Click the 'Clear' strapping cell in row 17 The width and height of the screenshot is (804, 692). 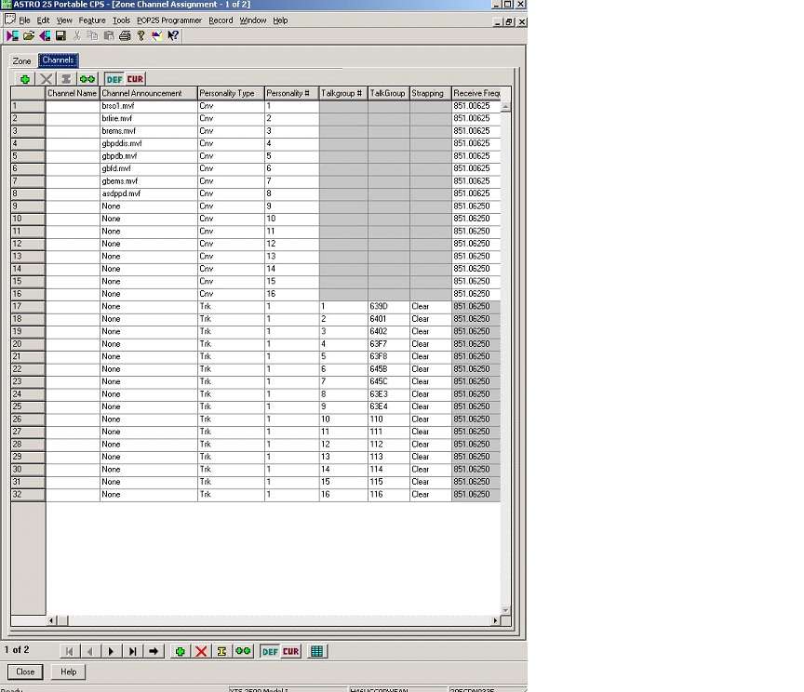[x=430, y=307]
